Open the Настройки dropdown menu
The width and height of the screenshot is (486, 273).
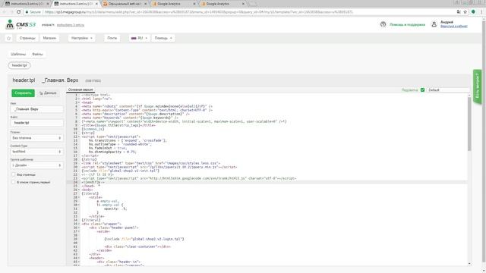82,38
